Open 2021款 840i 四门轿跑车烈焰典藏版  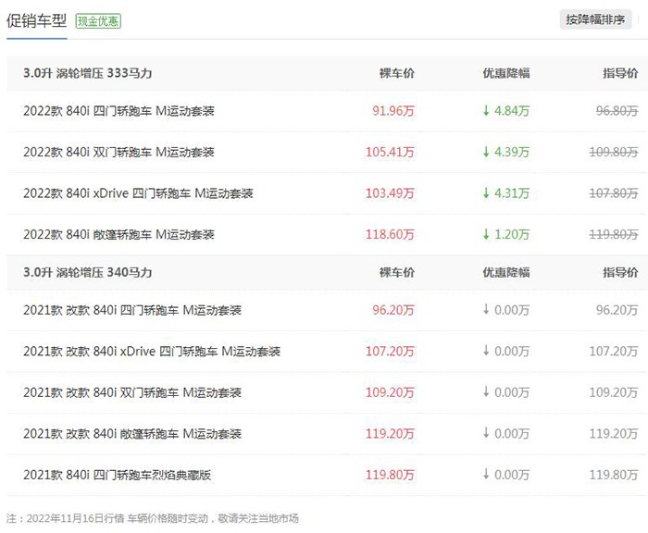click(117, 475)
